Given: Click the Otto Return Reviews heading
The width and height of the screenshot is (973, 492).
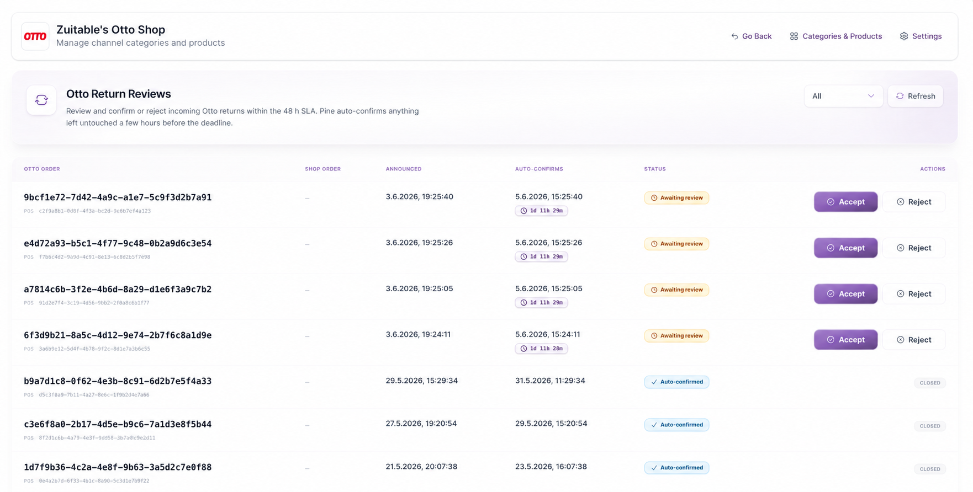Looking at the screenshot, I should pos(119,94).
